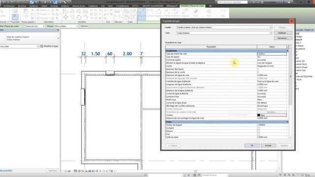The width and height of the screenshot is (315, 177).
Task: Select the Rotate tool in Modifier panel
Action: tap(79, 17)
